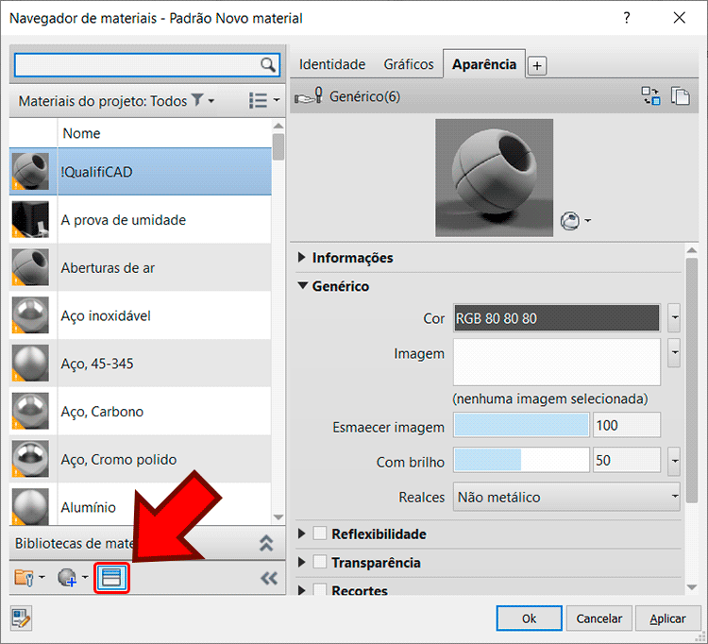
Task: Click the replace asset icon
Action: point(650,95)
